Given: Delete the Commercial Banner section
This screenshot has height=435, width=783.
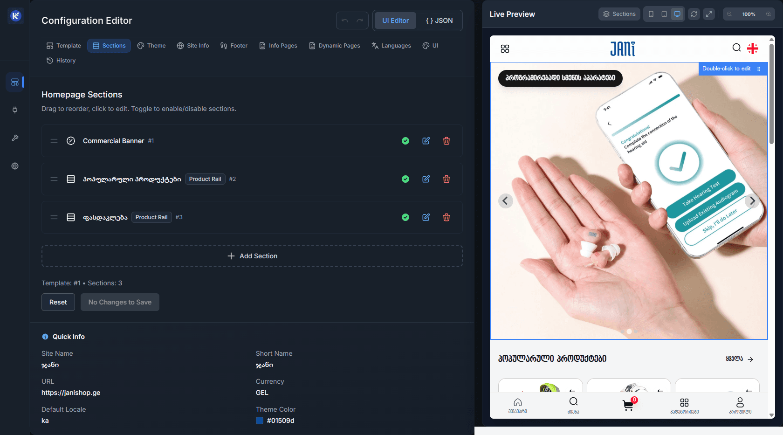Looking at the screenshot, I should click(446, 141).
